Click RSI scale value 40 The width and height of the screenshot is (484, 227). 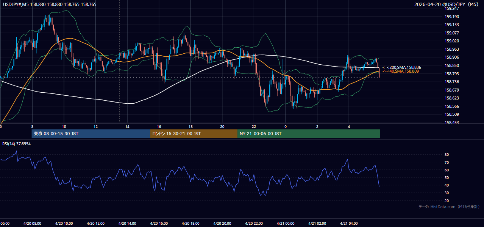click(x=447, y=185)
